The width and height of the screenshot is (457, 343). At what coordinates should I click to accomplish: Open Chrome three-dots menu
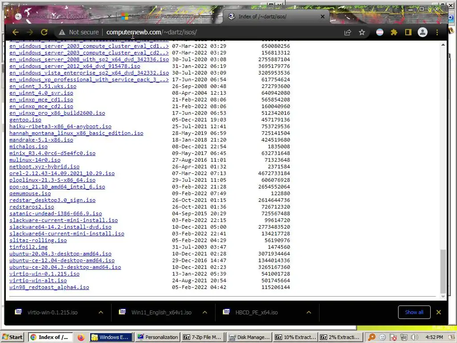coord(437,32)
